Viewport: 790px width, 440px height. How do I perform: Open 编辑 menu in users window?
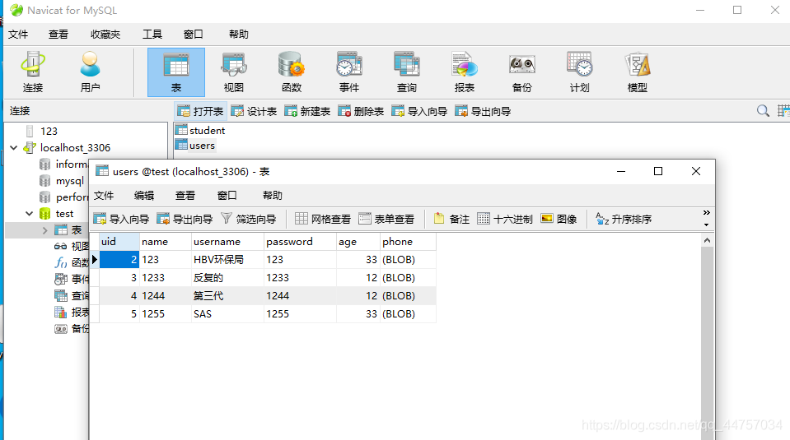(144, 195)
